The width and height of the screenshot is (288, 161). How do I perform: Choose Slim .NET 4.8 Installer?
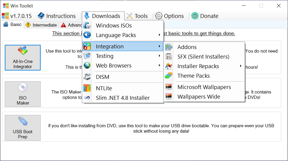click(x=123, y=98)
